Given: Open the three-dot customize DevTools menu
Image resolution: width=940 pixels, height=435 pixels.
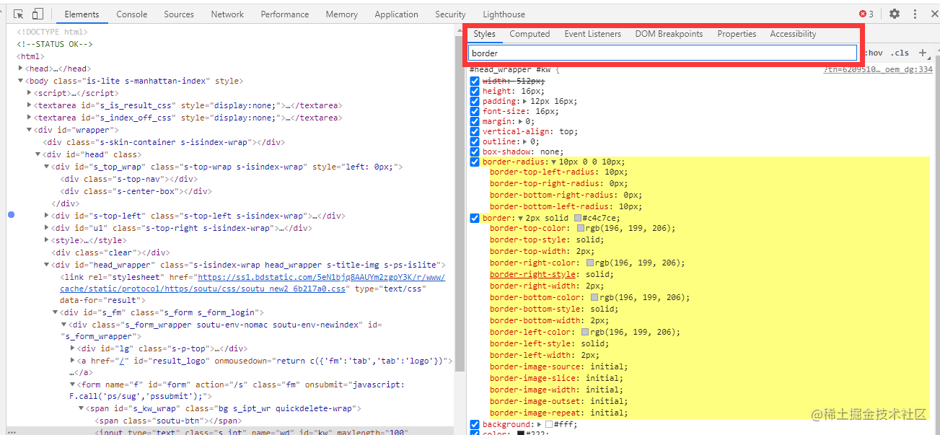Looking at the screenshot, I should (915, 14).
